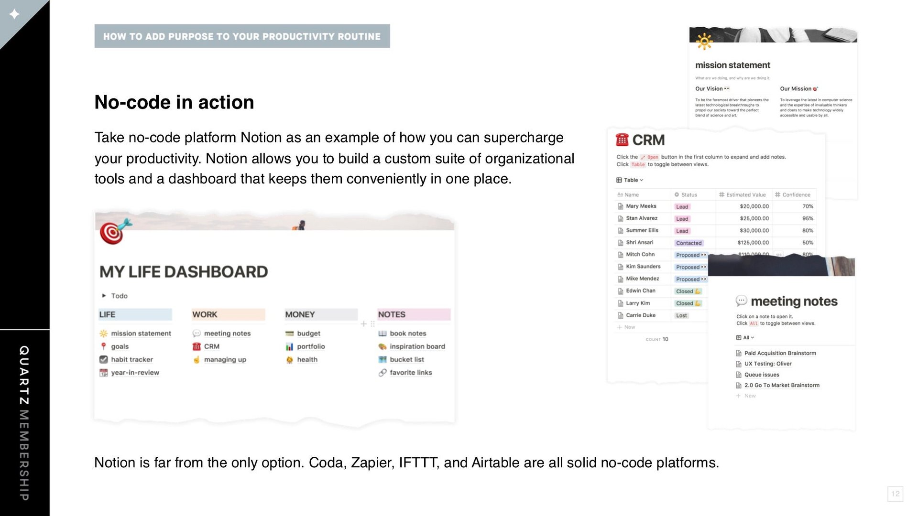The width and height of the screenshot is (918, 516).
Task: Click the red telephone CRM icon in dashboard
Action: click(x=197, y=346)
